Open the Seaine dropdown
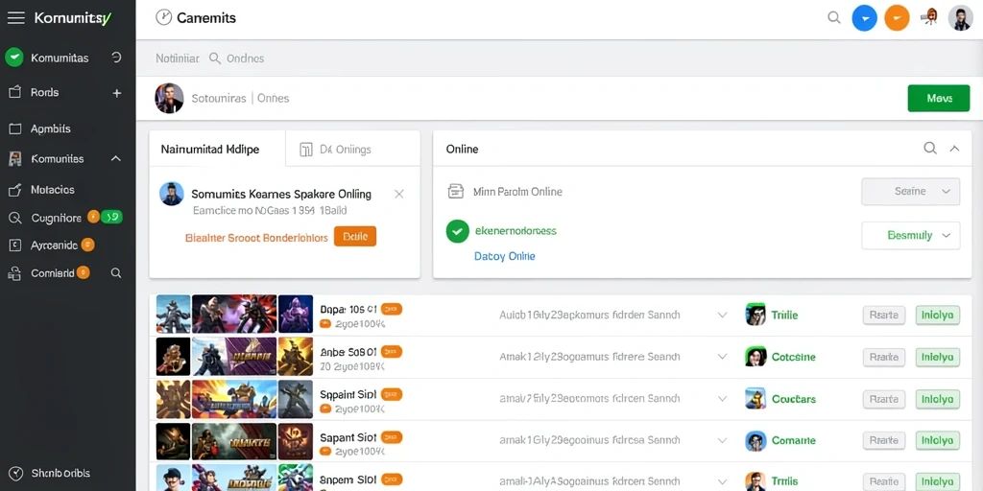The image size is (983, 491). pos(910,192)
